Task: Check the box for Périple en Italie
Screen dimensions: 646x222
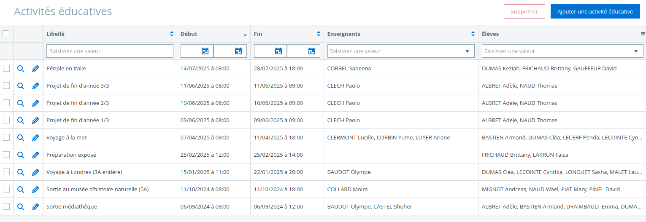Action: point(6,68)
